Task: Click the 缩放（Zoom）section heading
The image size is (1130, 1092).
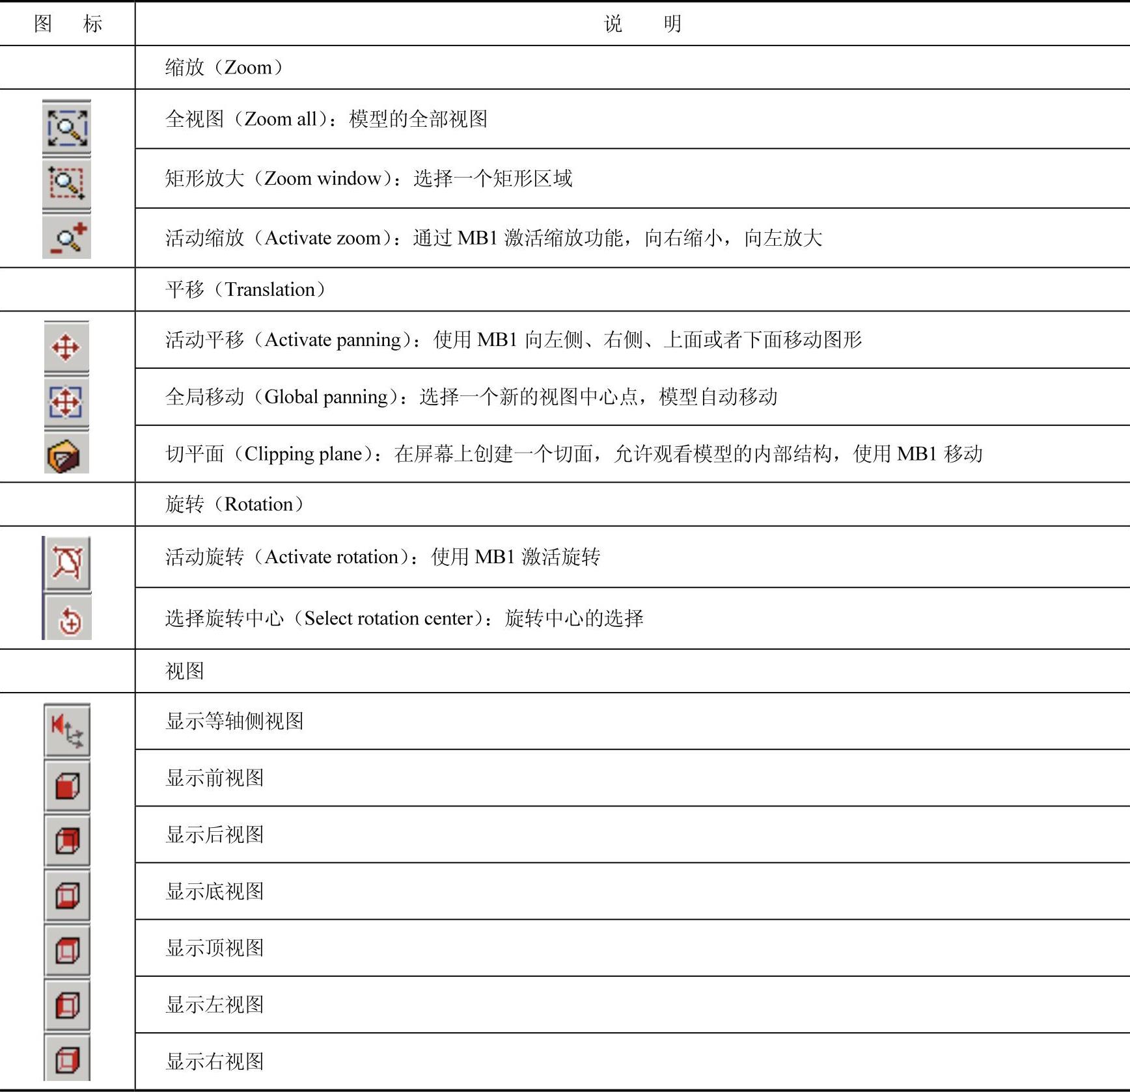Action: point(224,68)
